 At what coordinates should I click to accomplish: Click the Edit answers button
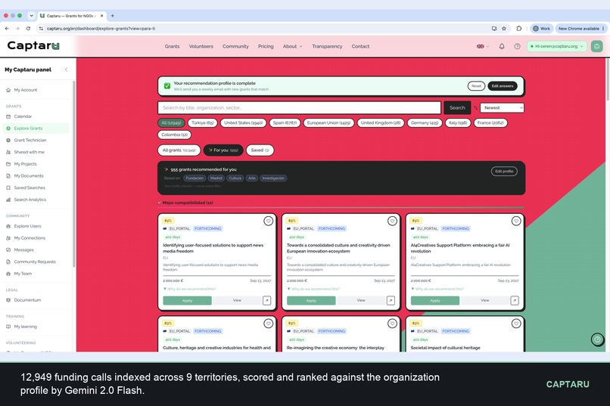tap(503, 86)
